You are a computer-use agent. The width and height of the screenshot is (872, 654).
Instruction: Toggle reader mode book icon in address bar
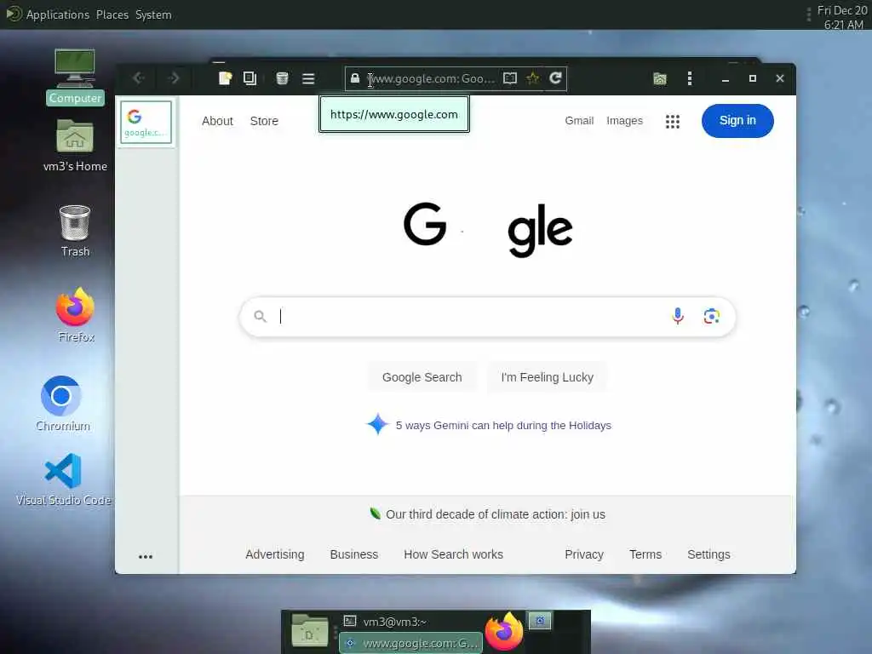click(x=509, y=78)
